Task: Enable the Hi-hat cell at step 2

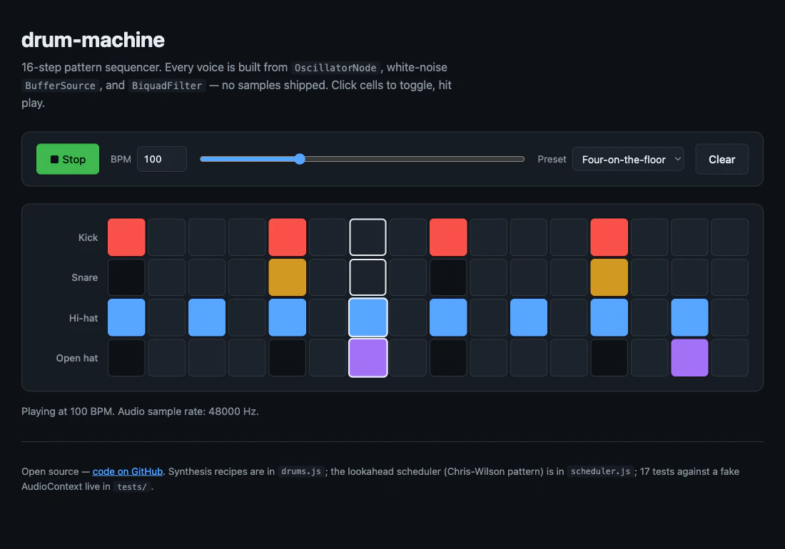Action: click(167, 317)
